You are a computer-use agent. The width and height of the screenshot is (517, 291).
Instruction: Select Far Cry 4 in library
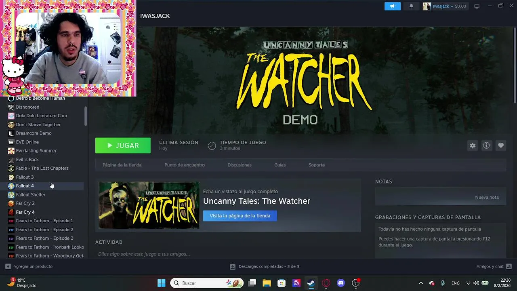pyautogui.click(x=25, y=212)
